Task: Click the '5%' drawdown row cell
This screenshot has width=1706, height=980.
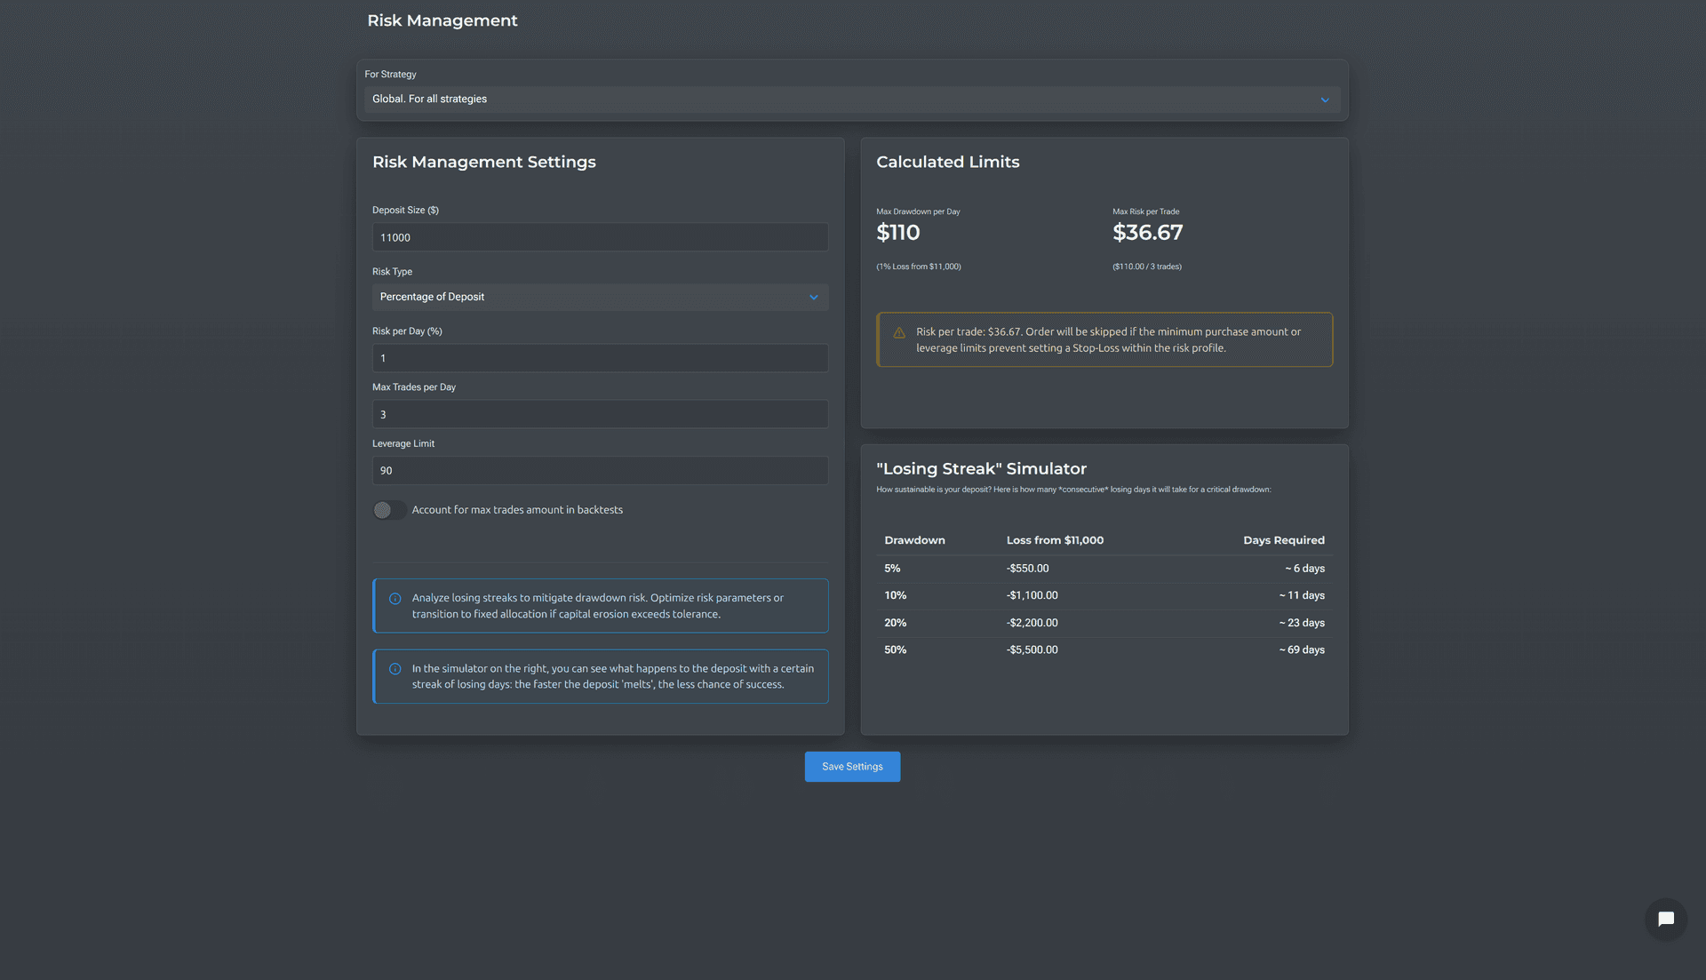Action: point(892,569)
